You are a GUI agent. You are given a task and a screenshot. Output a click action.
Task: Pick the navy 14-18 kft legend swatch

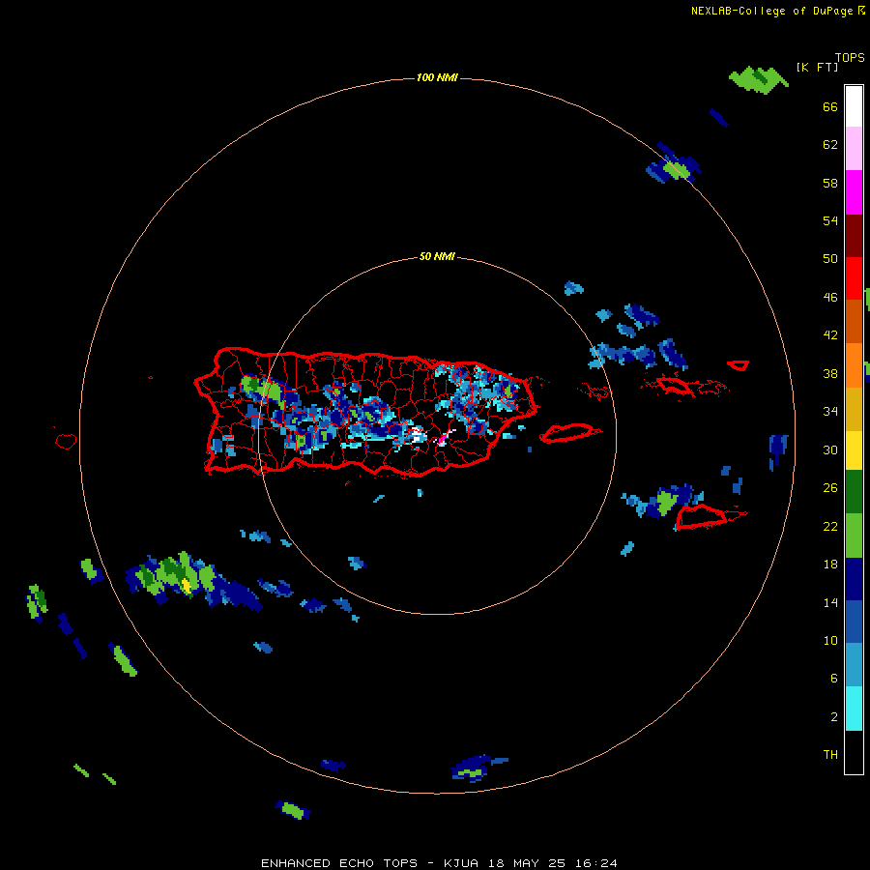(x=854, y=579)
